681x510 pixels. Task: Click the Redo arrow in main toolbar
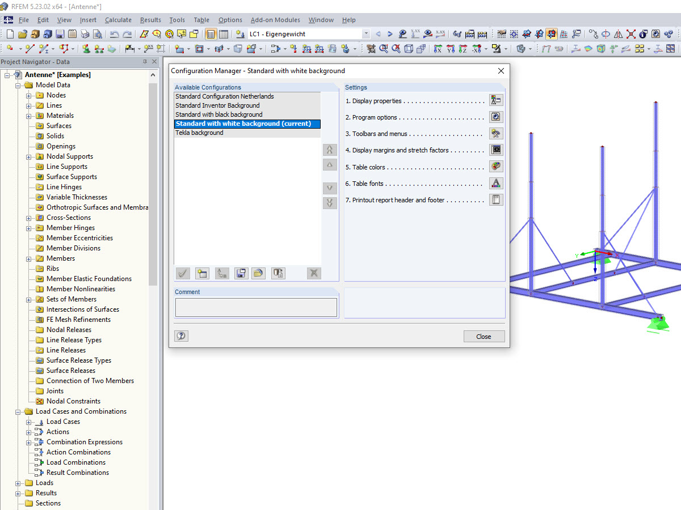pos(127,35)
